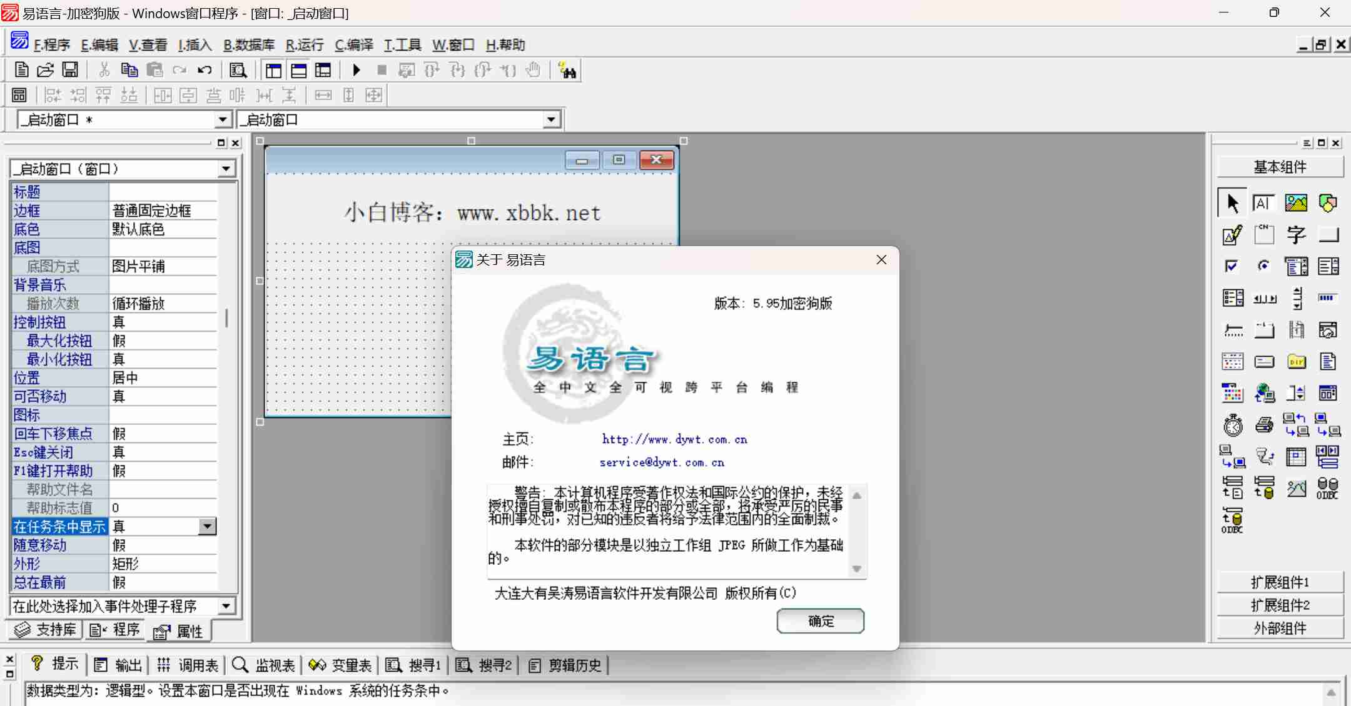Click the open folder toolbar icon

coord(46,70)
